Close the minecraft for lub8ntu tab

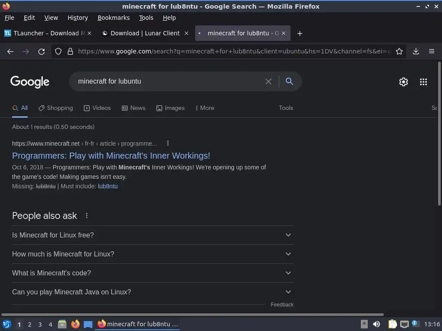284,33
